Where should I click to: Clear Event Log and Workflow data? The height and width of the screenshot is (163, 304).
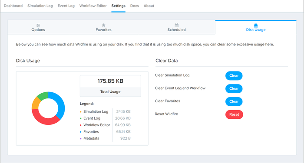234,89
